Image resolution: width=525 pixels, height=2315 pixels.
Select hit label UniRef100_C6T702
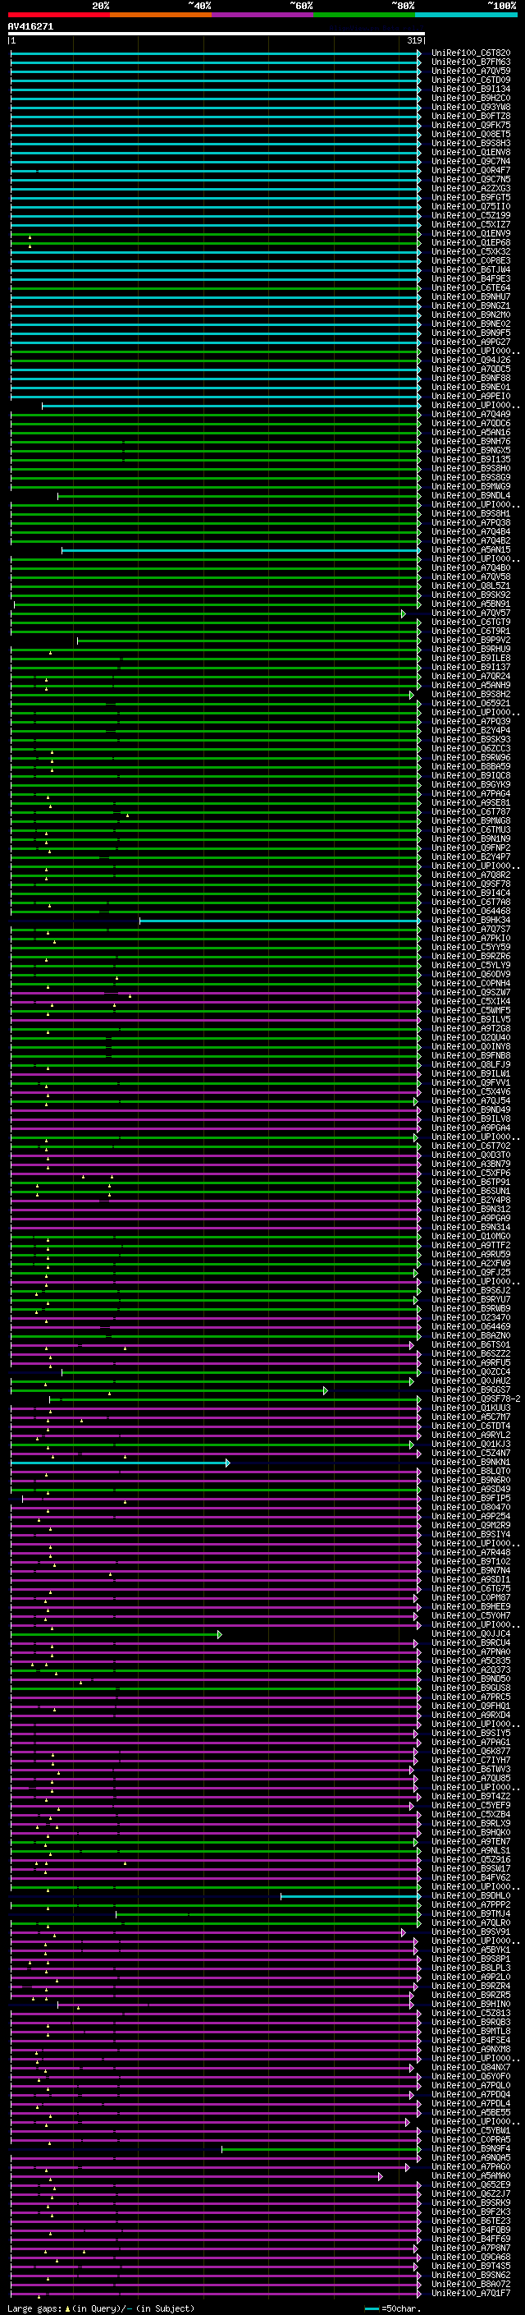pyautogui.click(x=471, y=1146)
